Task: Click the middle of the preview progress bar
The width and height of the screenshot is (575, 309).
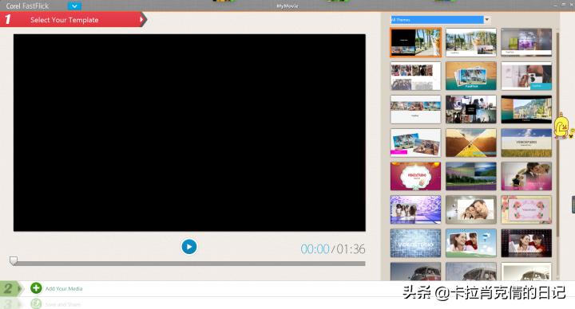Action: (189, 264)
